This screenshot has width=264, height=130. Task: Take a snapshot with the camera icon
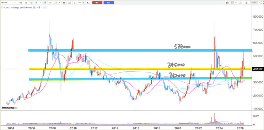(227, 3)
